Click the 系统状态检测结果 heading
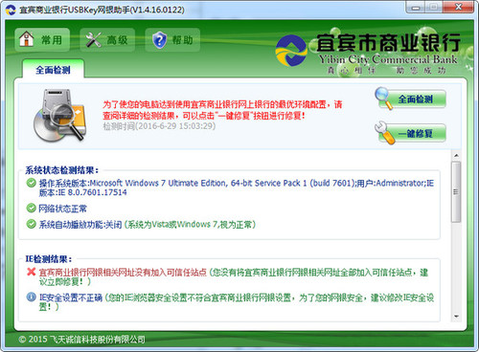The width and height of the screenshot is (479, 352). tap(62, 170)
